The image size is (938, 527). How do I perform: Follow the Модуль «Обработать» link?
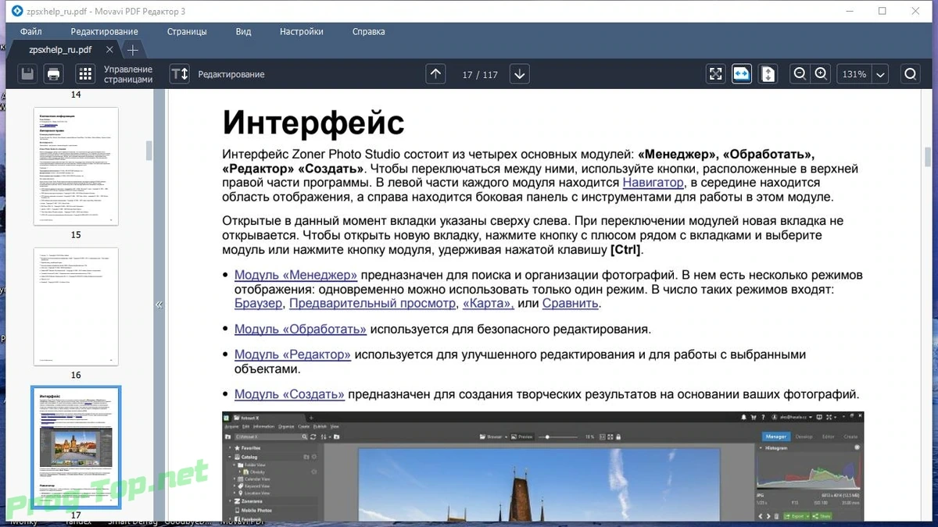[300, 329]
